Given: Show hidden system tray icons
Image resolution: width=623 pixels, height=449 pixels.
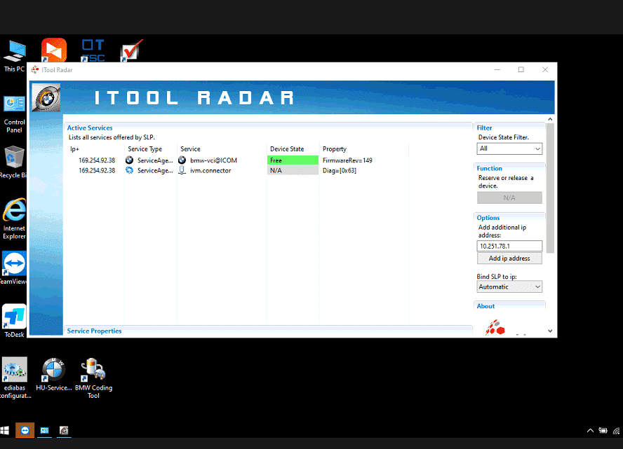Looking at the screenshot, I should coord(591,431).
